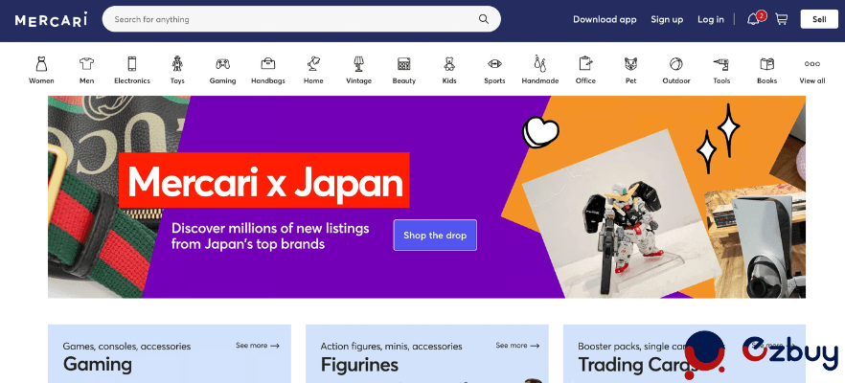Click the Sell button
Viewport: 845px width, 383px height.
(x=819, y=19)
